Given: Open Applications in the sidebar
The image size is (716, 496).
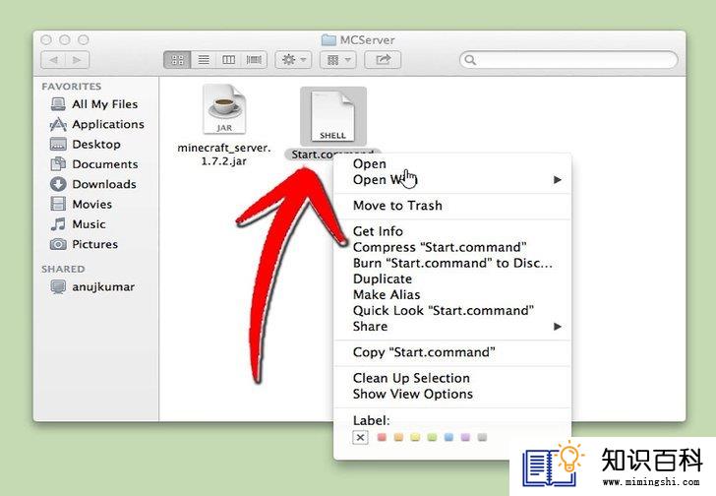Looking at the screenshot, I should 96,124.
